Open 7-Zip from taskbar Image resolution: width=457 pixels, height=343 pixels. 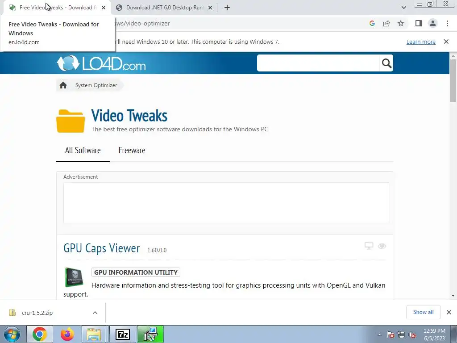[122, 334]
